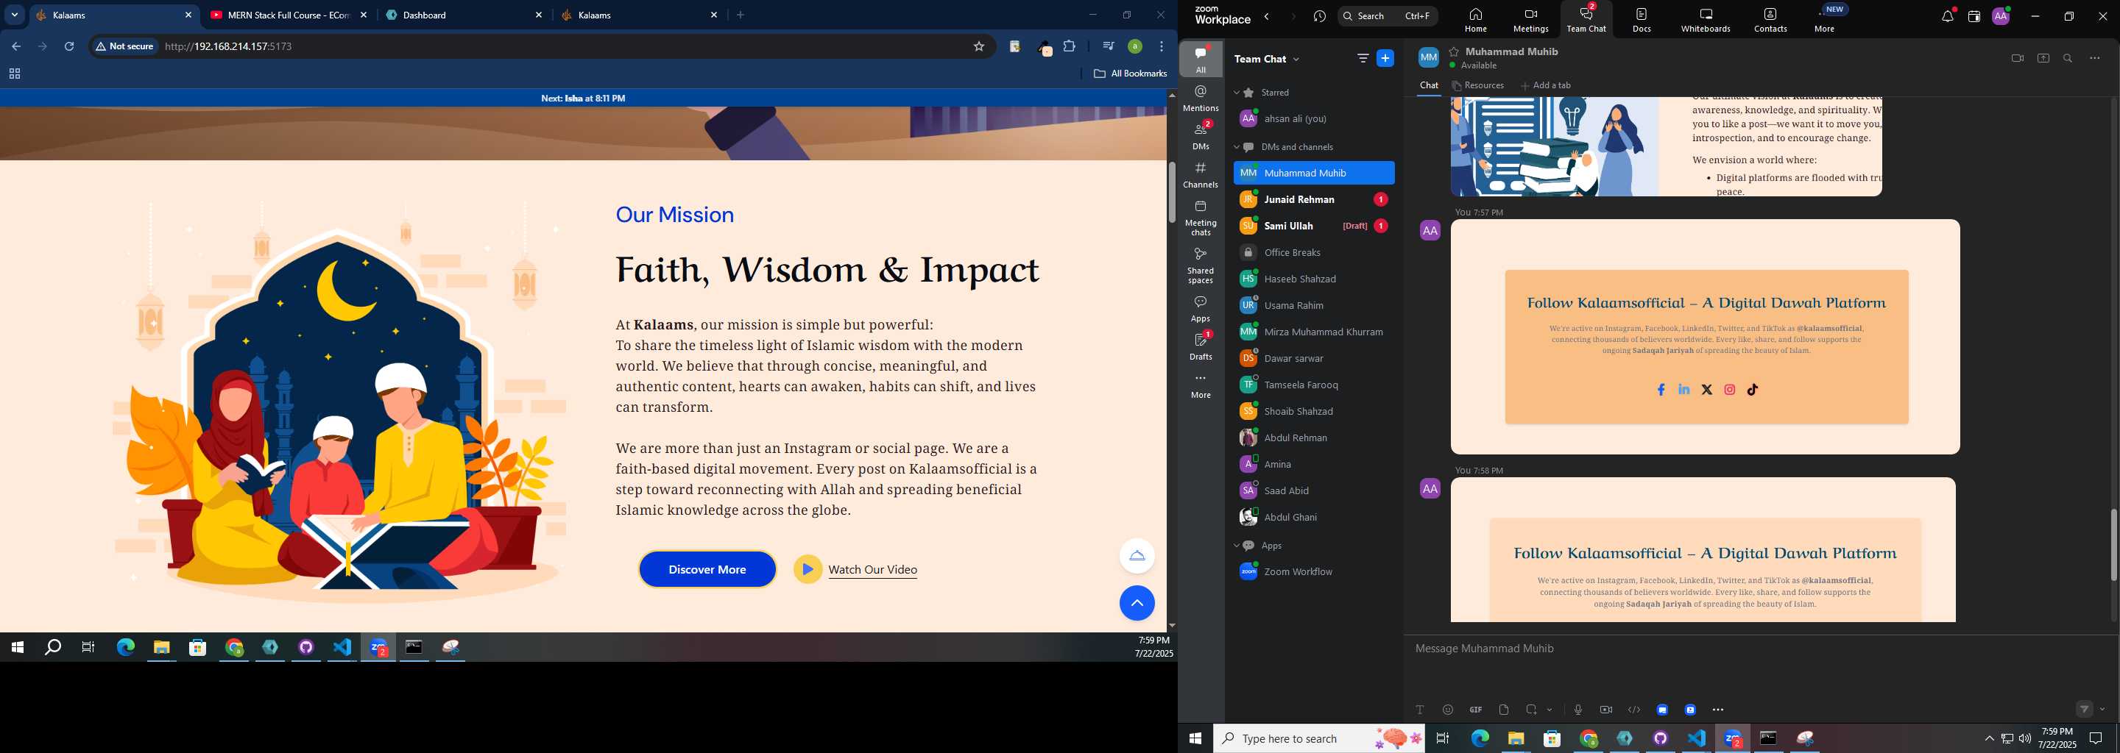Open Chrome extensions puzzle icon
This screenshot has height=753, width=2120.
coord(1069,47)
